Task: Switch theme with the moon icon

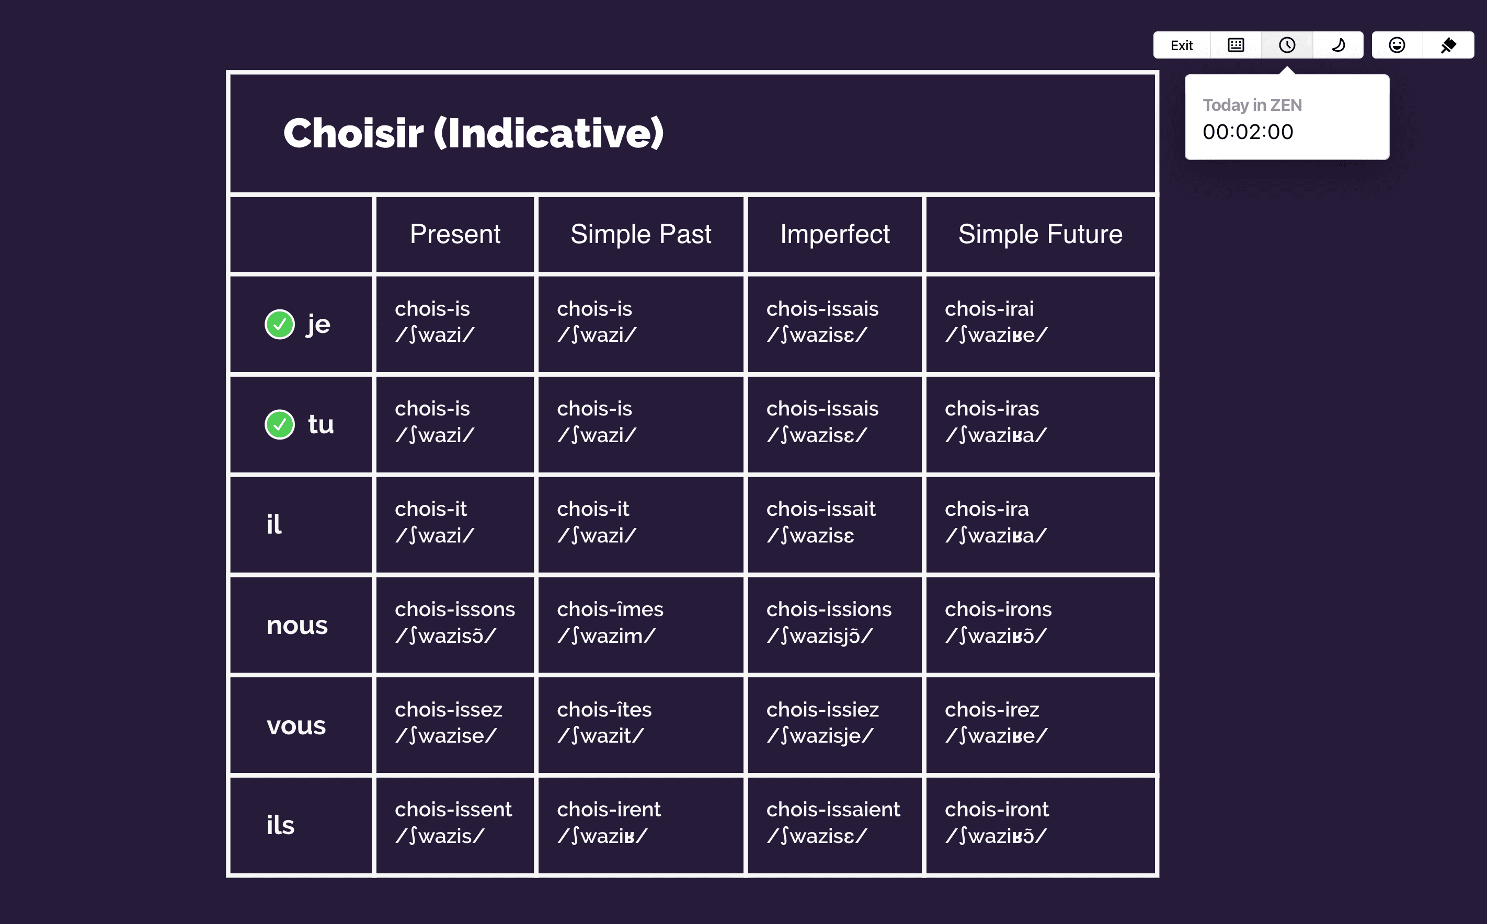Action: [x=1338, y=45]
